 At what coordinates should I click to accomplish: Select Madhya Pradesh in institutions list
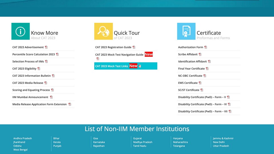point(143,142)
